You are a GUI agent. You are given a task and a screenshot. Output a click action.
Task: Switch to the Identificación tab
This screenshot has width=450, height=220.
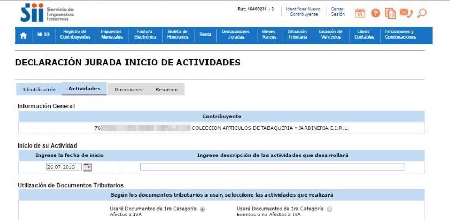click(39, 90)
